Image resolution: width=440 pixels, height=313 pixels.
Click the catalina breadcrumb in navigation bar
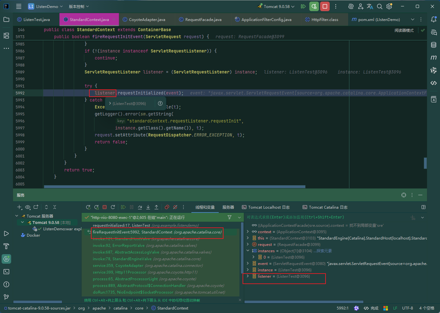[x=120, y=308]
